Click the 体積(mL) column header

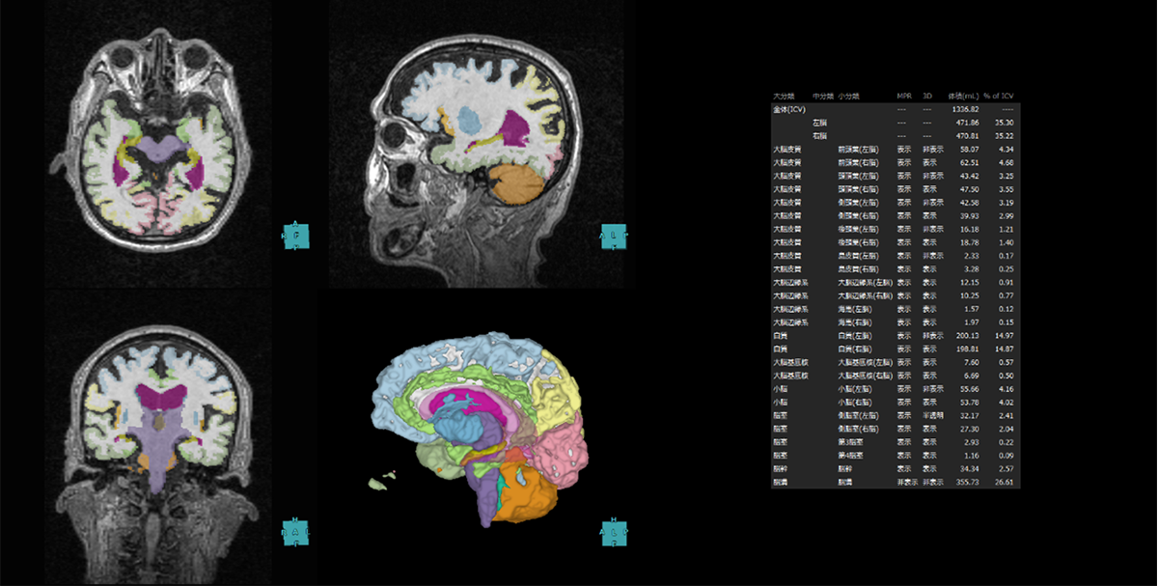[x=963, y=97]
